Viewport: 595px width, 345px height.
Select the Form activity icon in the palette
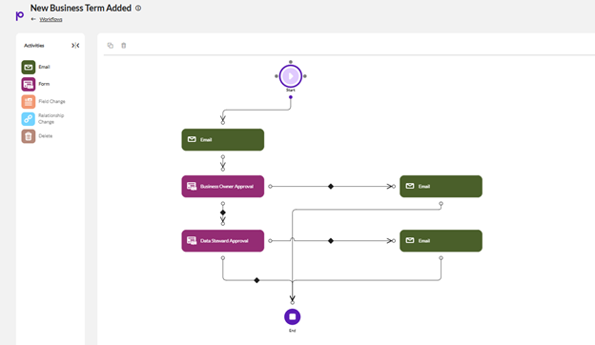coord(29,84)
